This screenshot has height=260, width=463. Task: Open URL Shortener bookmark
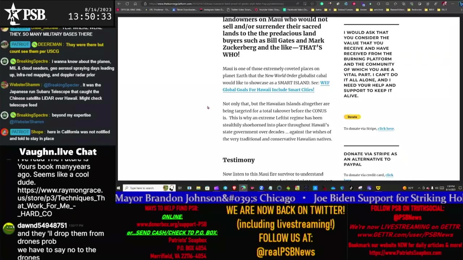157,10
